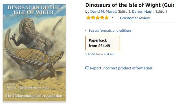
Task: Click the speech bubble report icon
Action: click(87, 68)
